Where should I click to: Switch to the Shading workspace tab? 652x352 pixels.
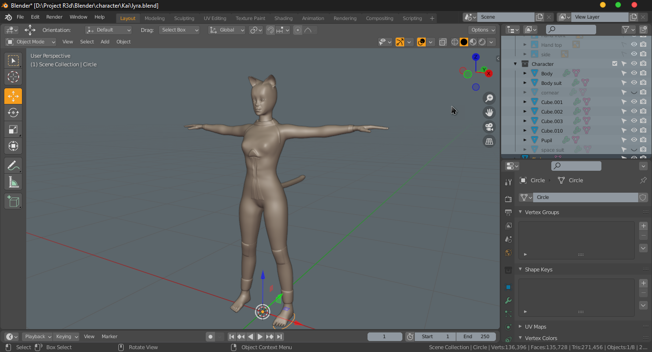(284, 18)
